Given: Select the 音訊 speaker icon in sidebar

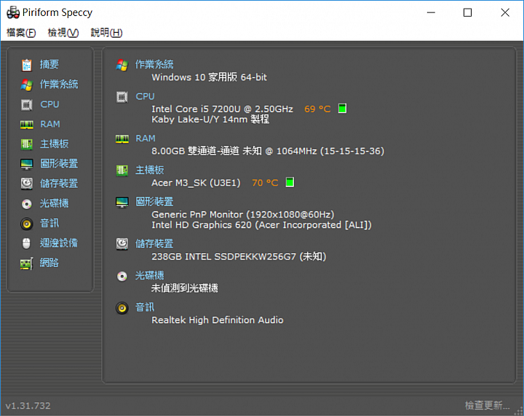Looking at the screenshot, I should click(x=27, y=224).
